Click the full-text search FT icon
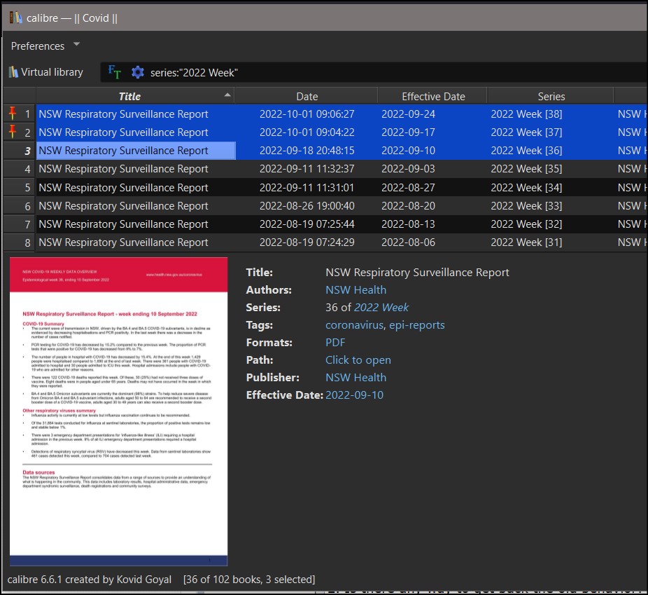The height and width of the screenshot is (595, 648). click(114, 72)
